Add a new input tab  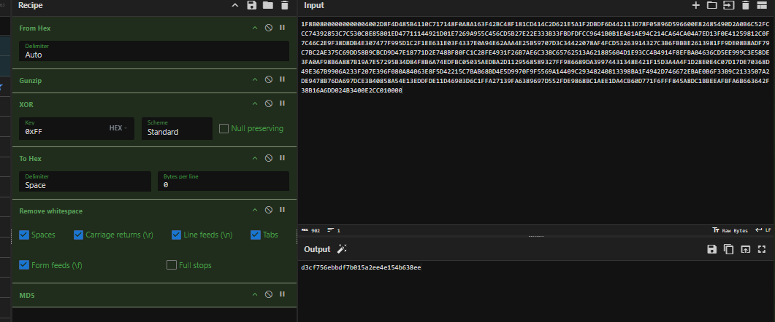click(x=695, y=6)
